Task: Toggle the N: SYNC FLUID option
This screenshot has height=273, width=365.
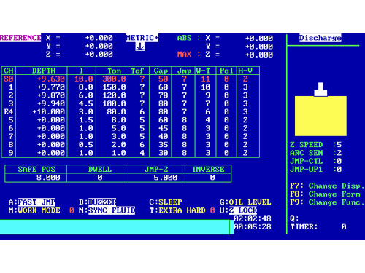Action: pos(107,210)
